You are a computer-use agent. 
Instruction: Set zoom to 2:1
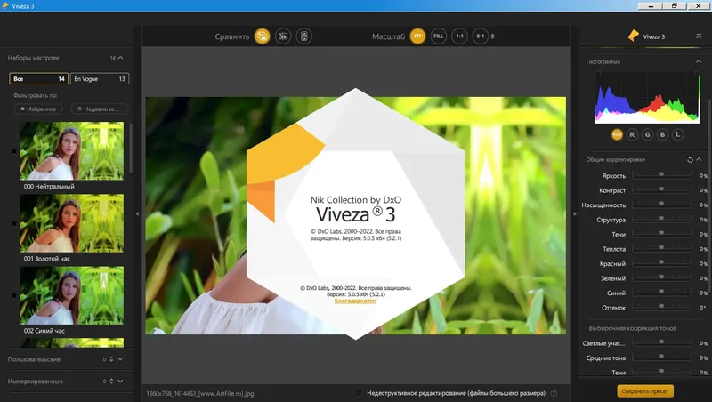tap(481, 36)
